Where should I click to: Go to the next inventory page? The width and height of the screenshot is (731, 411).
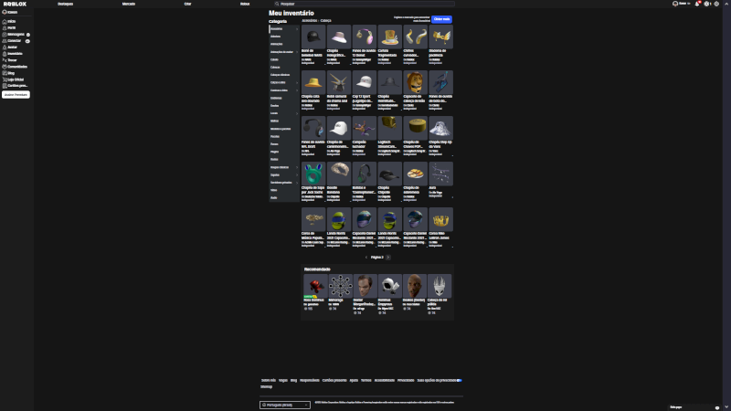tap(387, 258)
